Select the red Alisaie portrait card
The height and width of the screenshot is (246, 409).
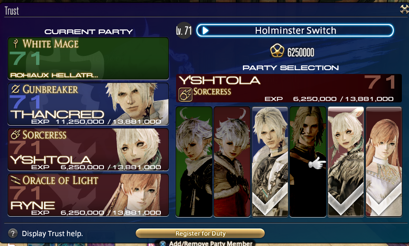(232, 162)
